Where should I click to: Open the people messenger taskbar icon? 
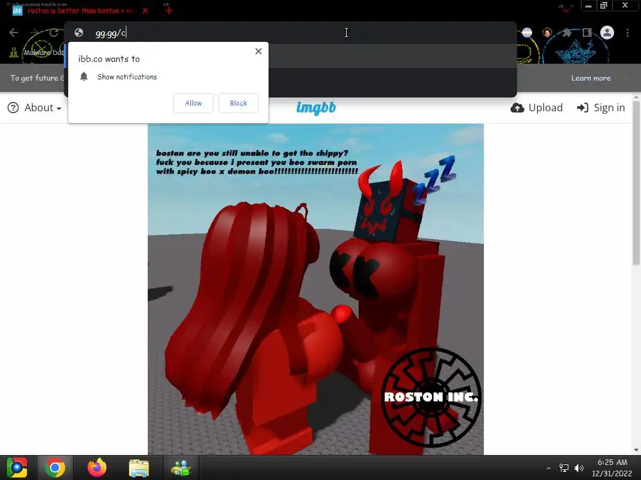pyautogui.click(x=181, y=468)
